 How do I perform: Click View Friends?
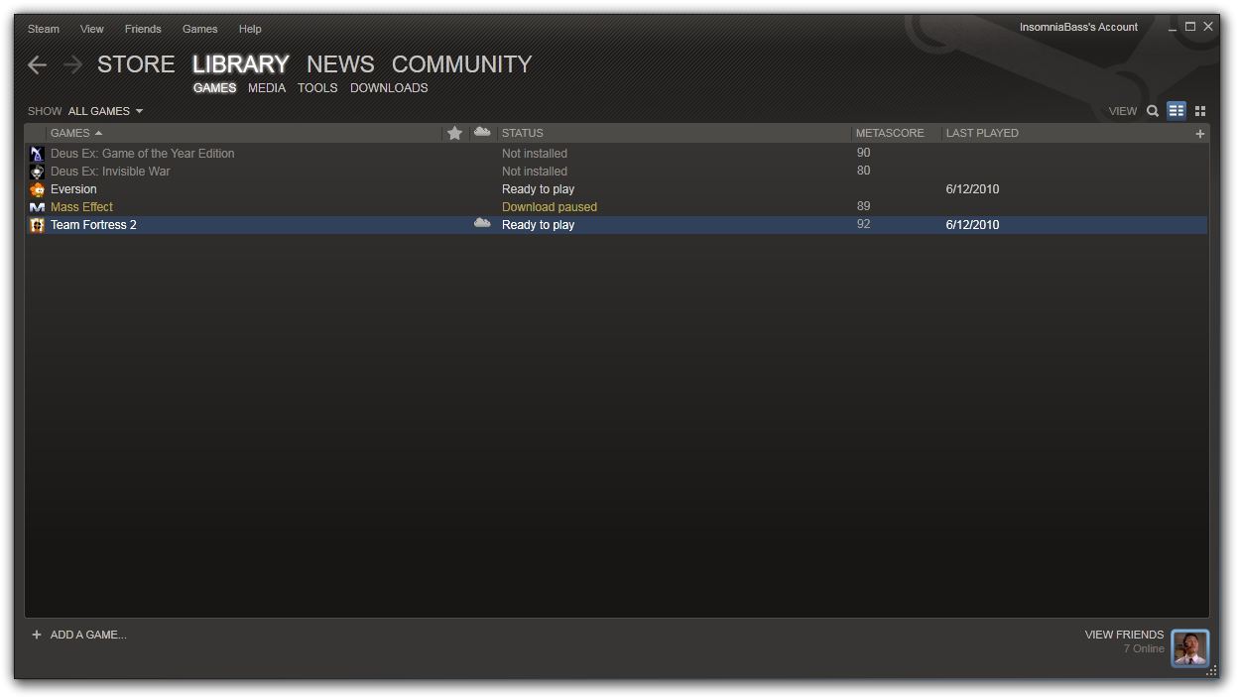pos(1124,635)
